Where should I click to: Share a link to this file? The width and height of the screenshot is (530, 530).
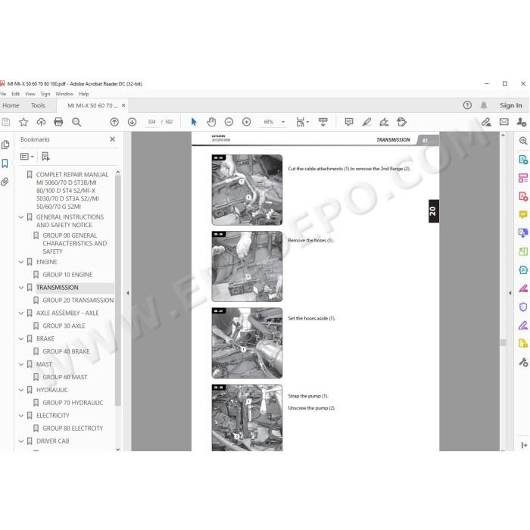click(486, 122)
